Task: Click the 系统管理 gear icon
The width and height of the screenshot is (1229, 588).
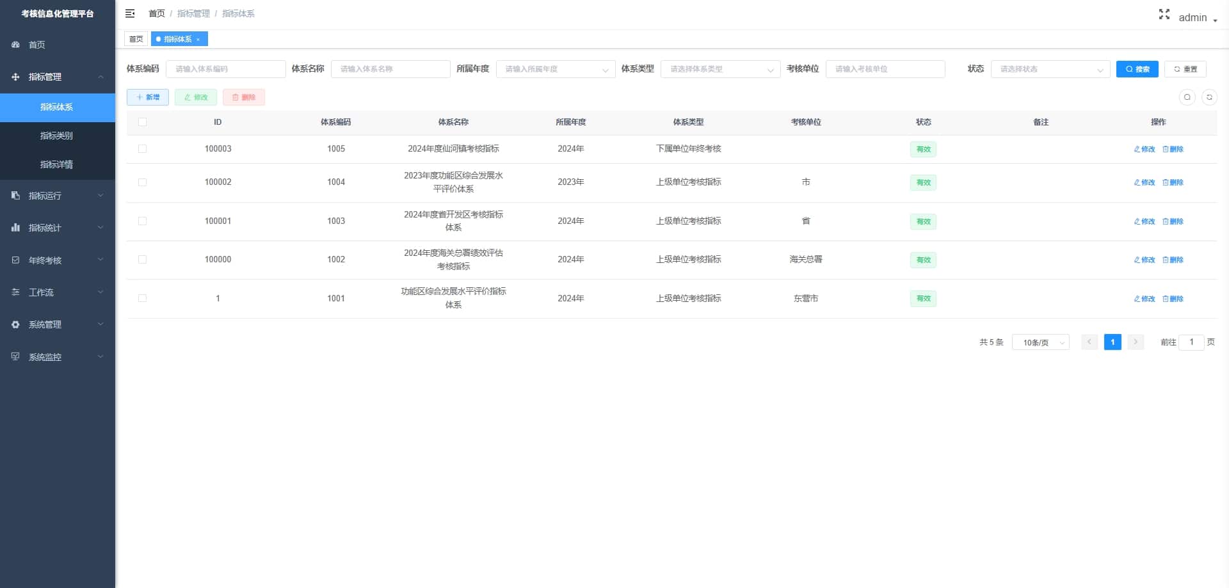Action: pos(15,324)
